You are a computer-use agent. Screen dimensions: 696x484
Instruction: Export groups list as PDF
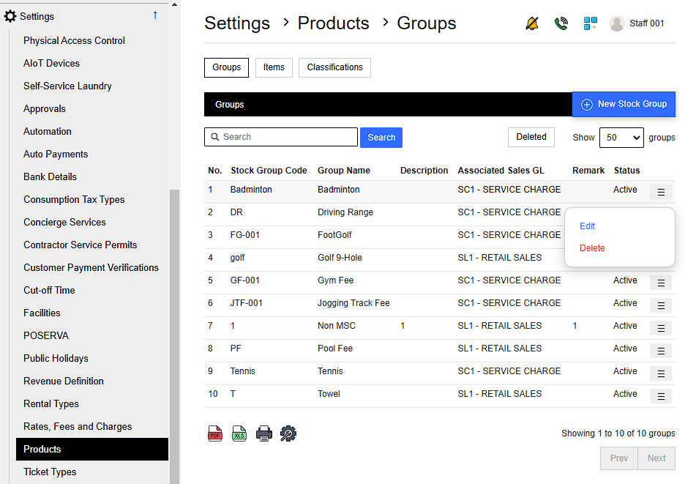click(215, 433)
